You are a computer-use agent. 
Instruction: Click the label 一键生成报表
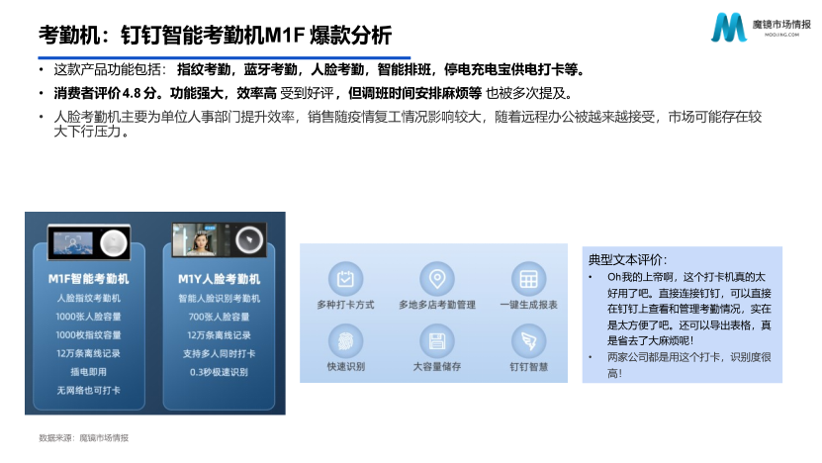point(528,305)
